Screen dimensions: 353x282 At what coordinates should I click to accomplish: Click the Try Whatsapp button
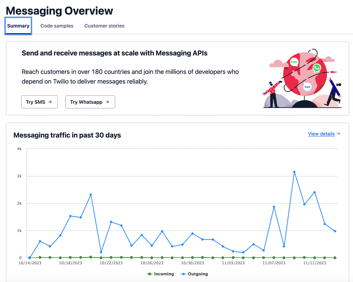[90, 102]
